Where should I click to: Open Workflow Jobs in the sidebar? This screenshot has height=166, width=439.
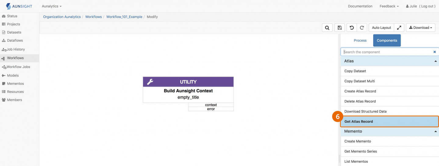[x=18, y=67]
